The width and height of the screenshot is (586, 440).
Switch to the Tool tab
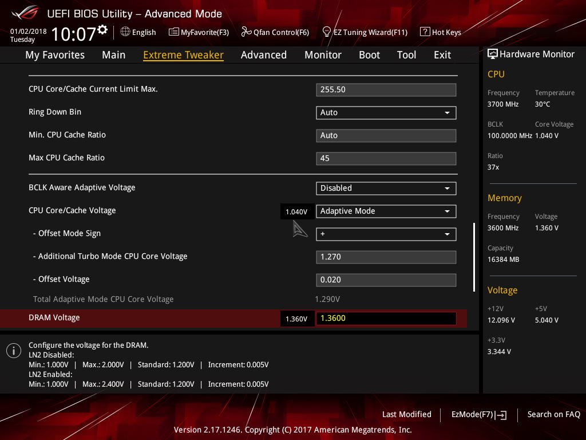[407, 55]
